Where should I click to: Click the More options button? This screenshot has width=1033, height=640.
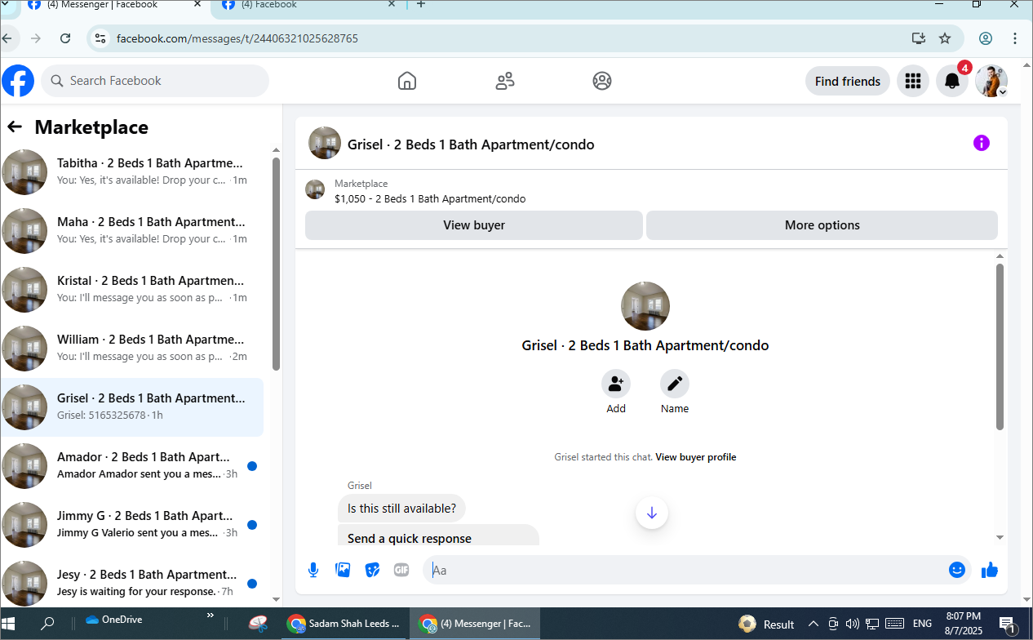click(822, 225)
